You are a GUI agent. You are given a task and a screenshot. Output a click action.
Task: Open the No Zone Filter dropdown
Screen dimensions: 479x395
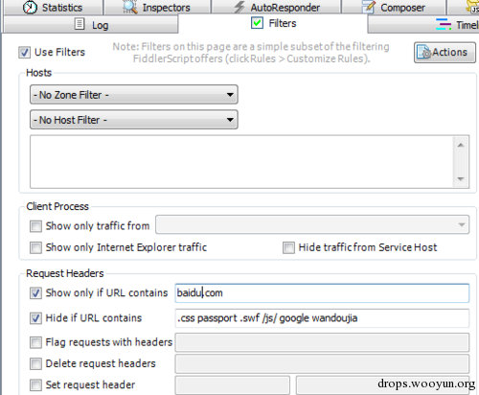[134, 95]
